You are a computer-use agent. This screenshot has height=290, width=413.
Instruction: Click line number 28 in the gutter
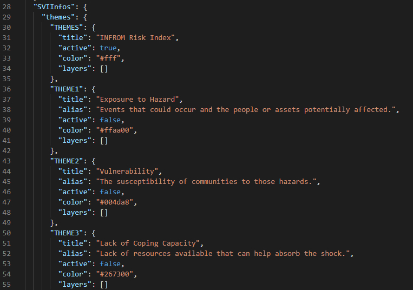click(x=6, y=7)
